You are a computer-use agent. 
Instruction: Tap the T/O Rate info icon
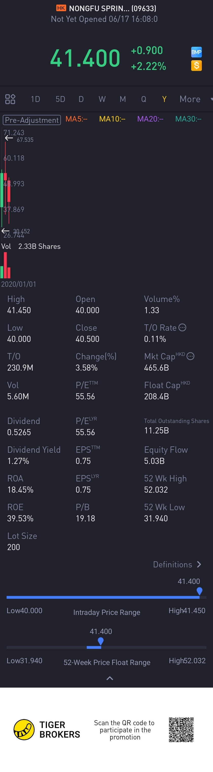click(x=183, y=328)
